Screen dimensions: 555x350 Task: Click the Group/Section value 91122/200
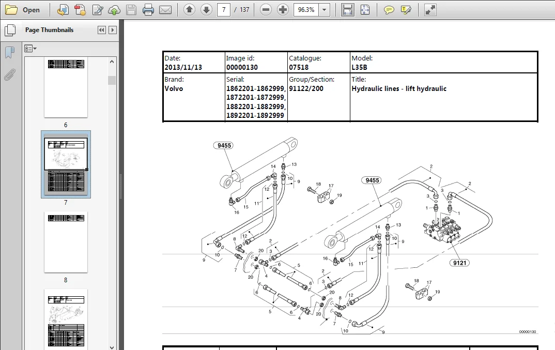306,88
